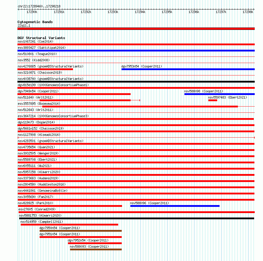Open nsv512643 (Arlt2011) variant
263x261 pixels.
tap(35, 110)
